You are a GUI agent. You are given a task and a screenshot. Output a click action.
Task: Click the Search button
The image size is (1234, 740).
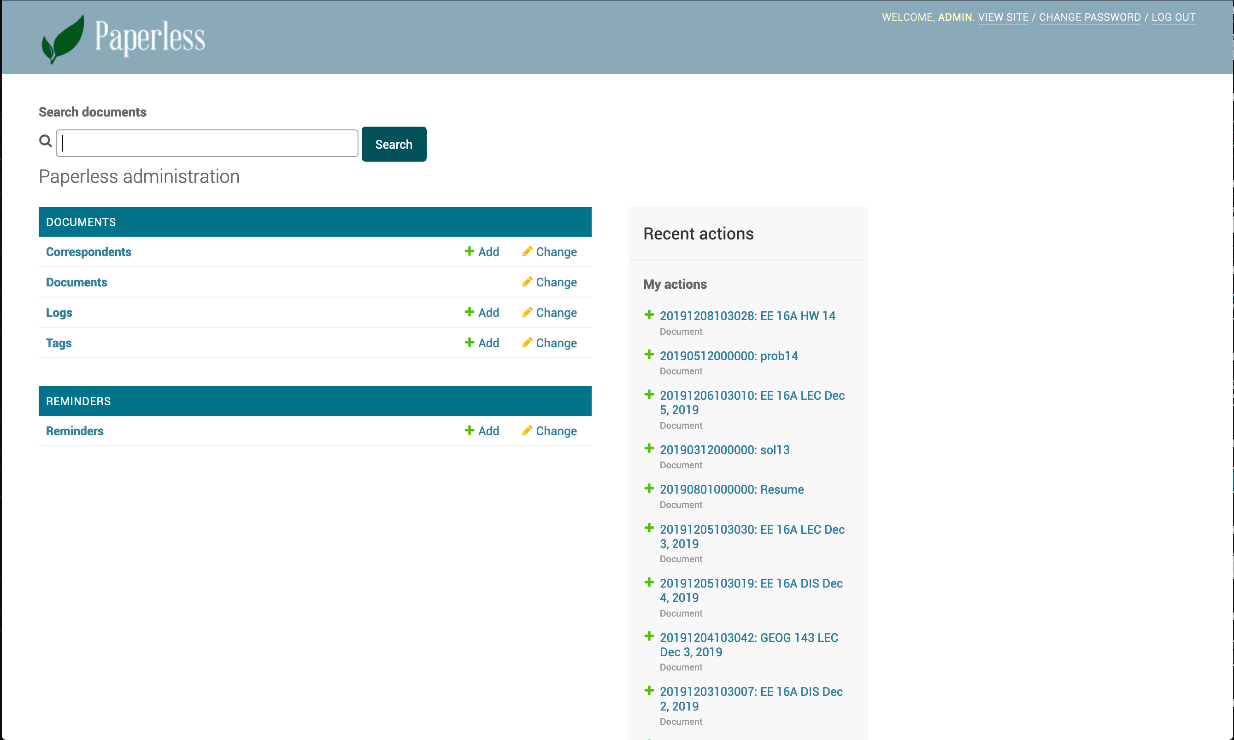pyautogui.click(x=394, y=144)
